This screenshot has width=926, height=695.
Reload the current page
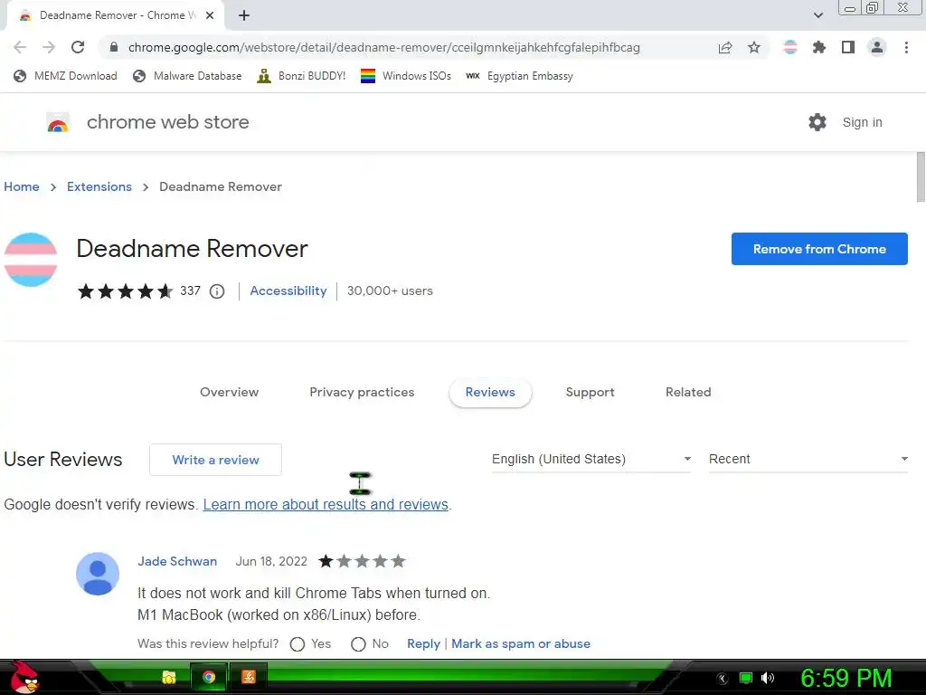[x=78, y=47]
